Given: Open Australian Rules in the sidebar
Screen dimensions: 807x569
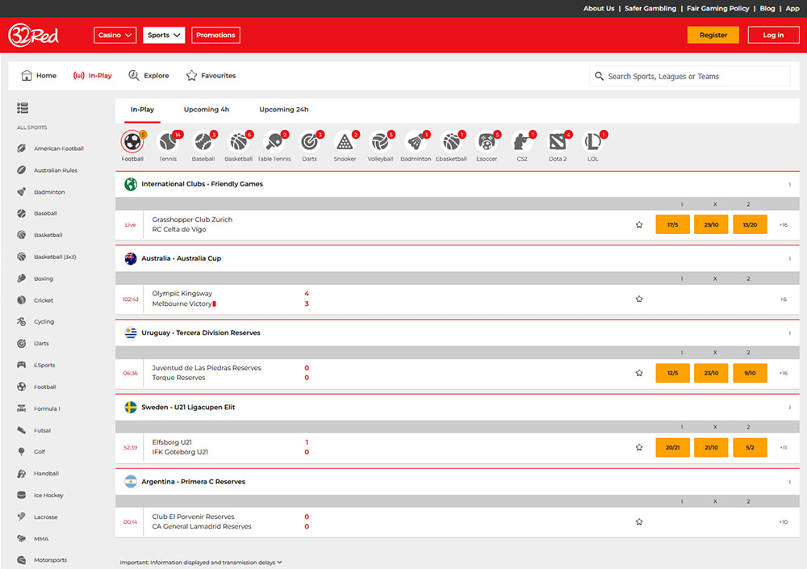Looking at the screenshot, I should point(47,170).
